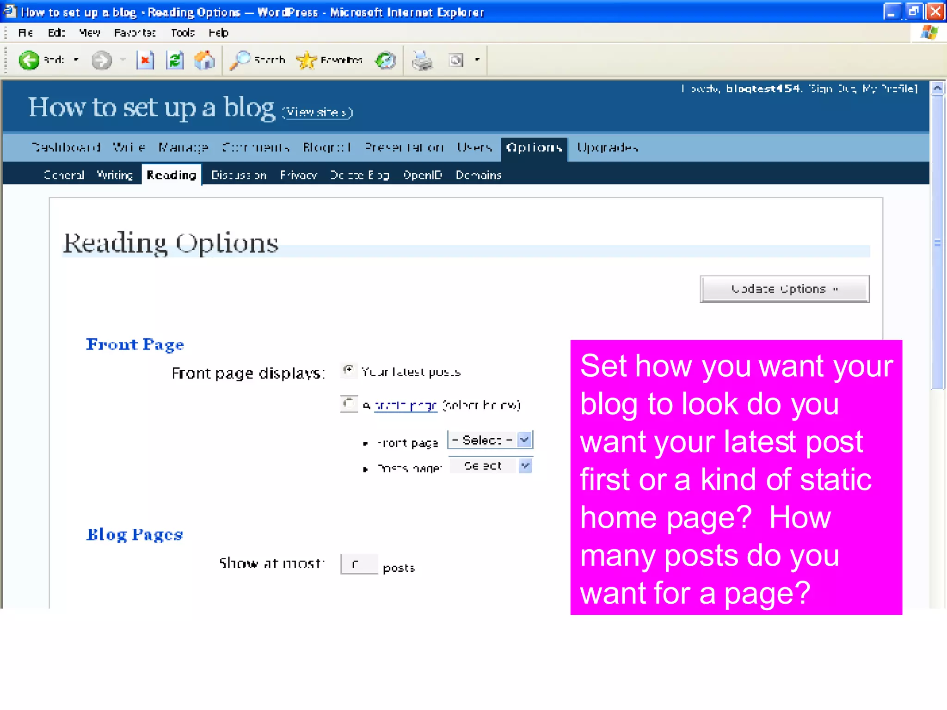Switch to the Discussion options subtab

(239, 175)
